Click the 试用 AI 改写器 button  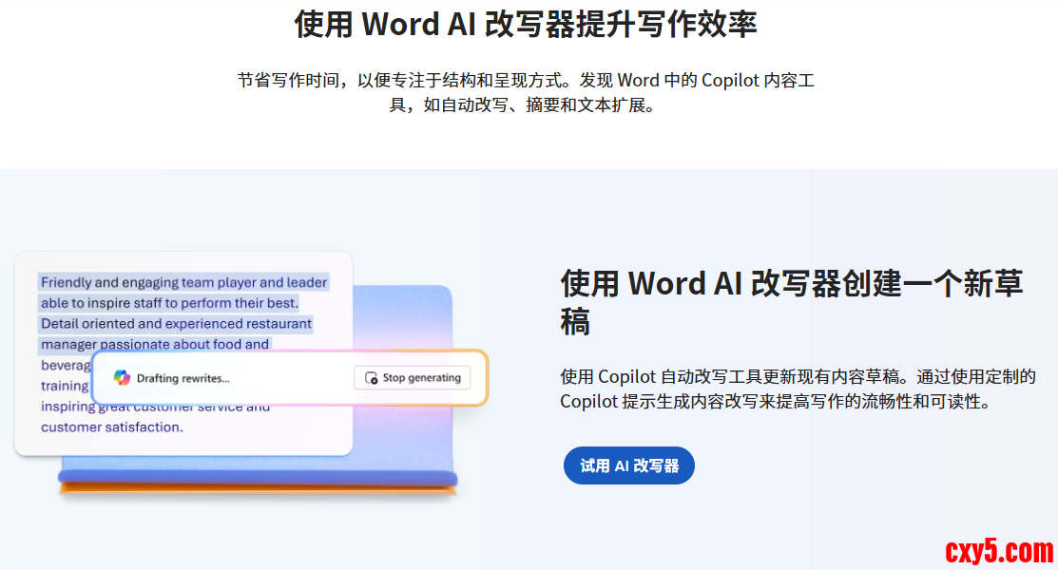coord(629,465)
